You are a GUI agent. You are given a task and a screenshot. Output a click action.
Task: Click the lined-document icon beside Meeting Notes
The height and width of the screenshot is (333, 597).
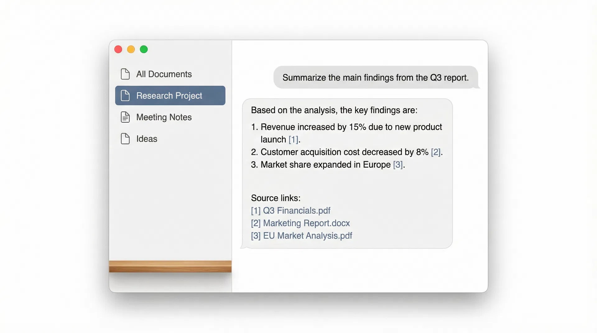[x=125, y=117]
